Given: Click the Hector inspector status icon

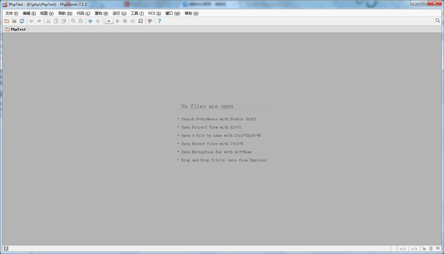Looking at the screenshot, I should click(431, 249).
